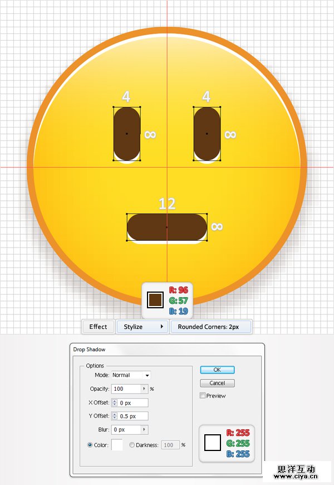Image resolution: width=334 pixels, height=485 pixels.
Task: Open the Effect menu
Action: pos(99,327)
